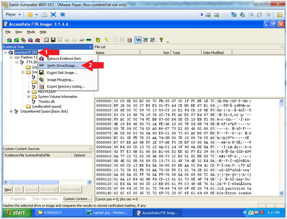Collapse the practice-01.001 evidence node
Screen dimensions: 287x219
click(6, 53)
